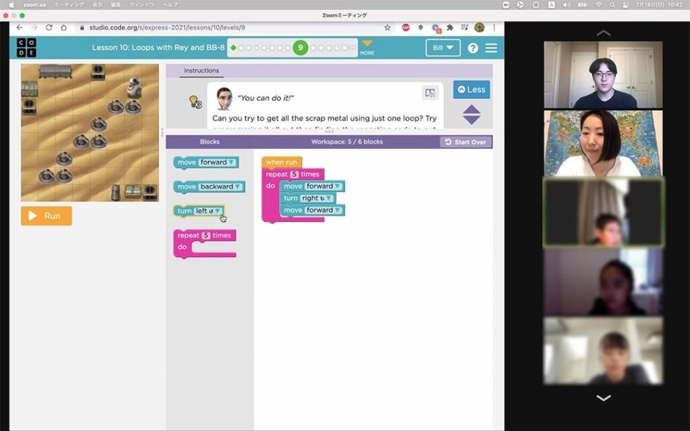
Task: Open the puzzle-piece extensions icon
Action: (449, 27)
